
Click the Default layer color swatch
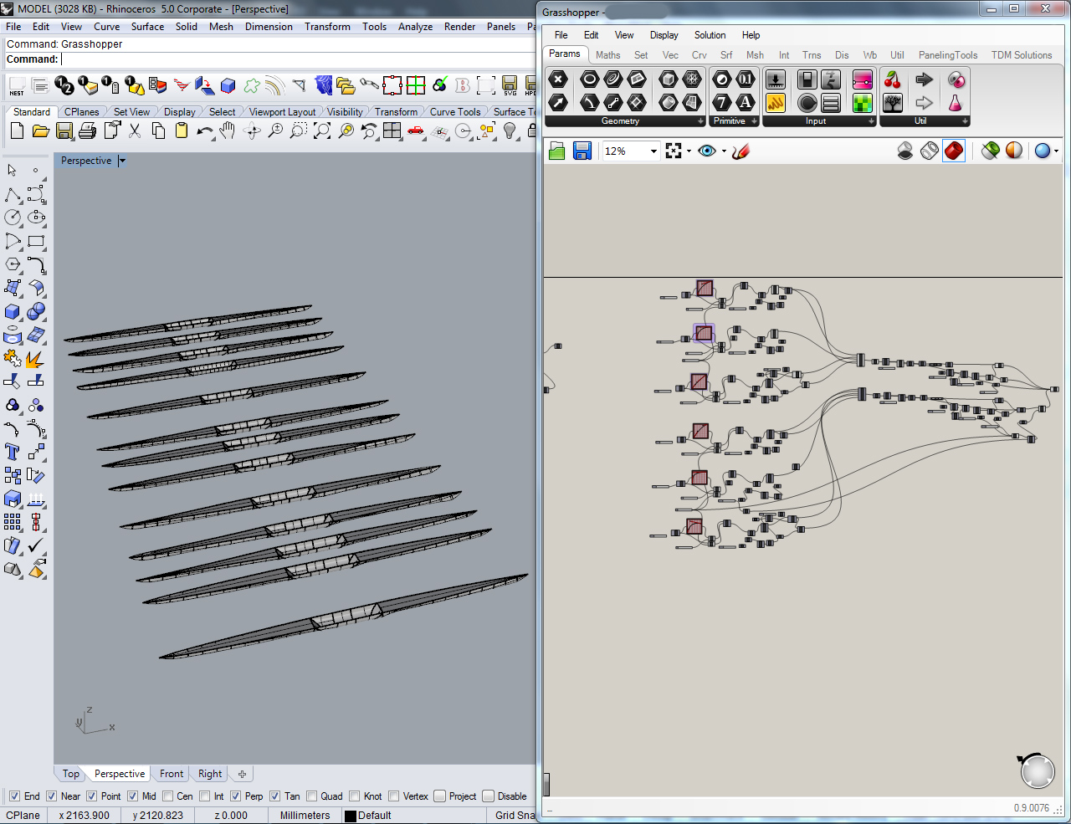click(351, 816)
